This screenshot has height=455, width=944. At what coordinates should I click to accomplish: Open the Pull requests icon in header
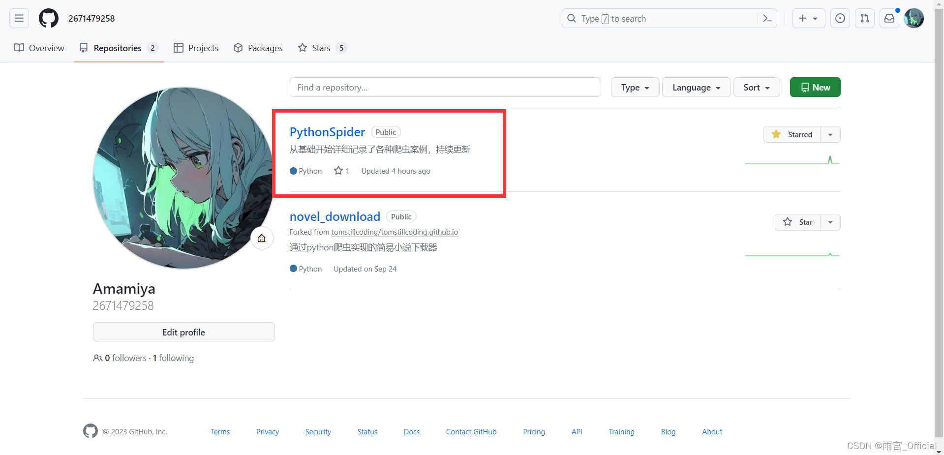click(x=865, y=18)
